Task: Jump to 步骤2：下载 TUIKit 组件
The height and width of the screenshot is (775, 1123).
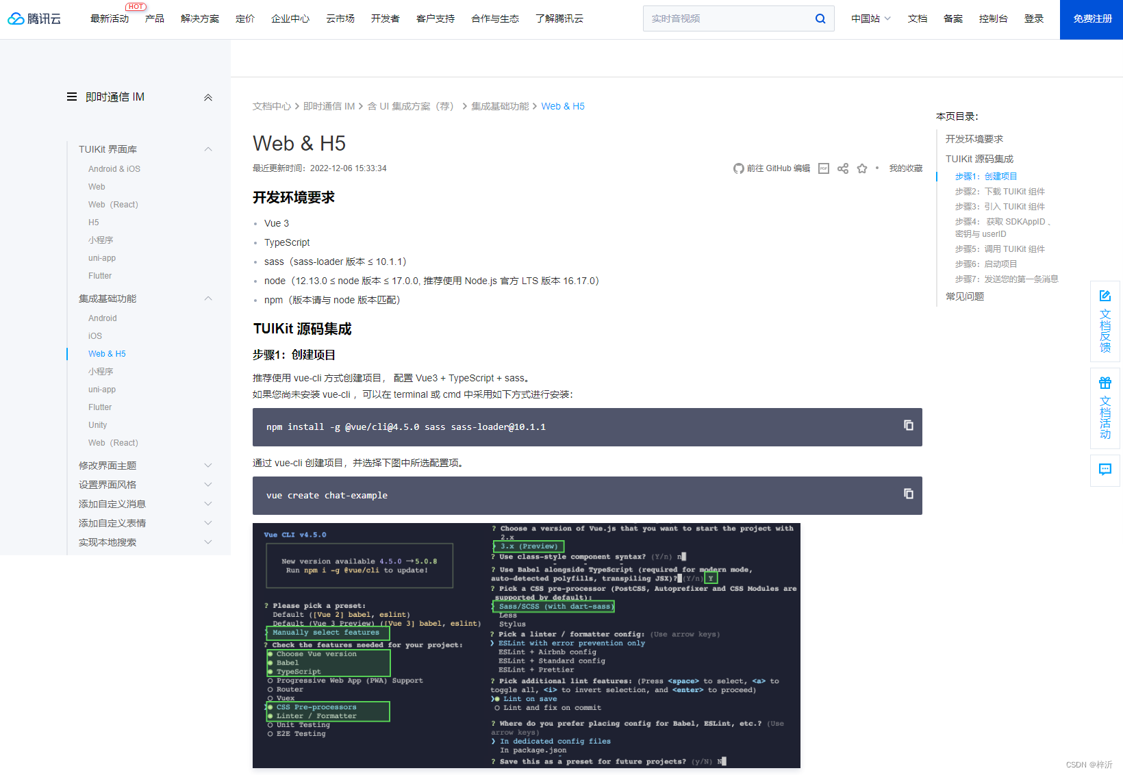Action: pos(1000,192)
